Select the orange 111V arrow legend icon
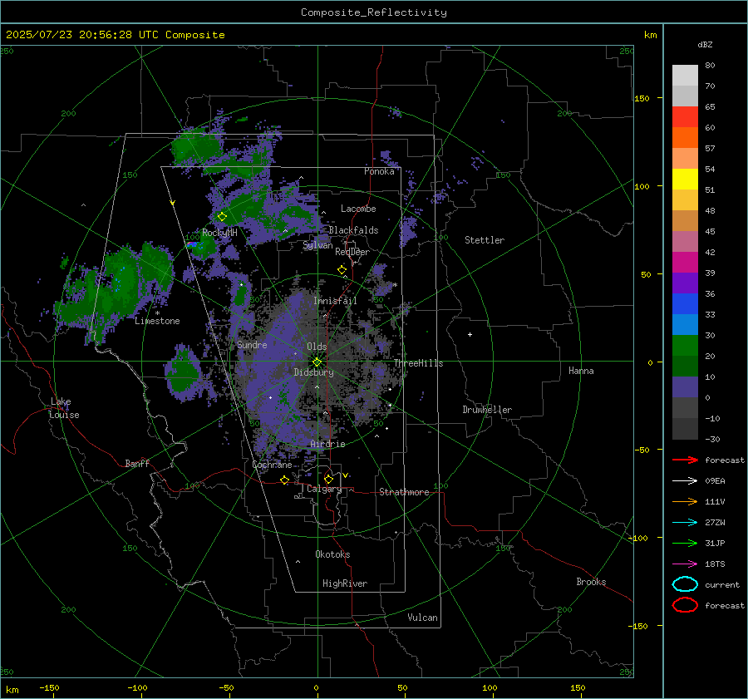The width and height of the screenshot is (748, 699). point(685,501)
